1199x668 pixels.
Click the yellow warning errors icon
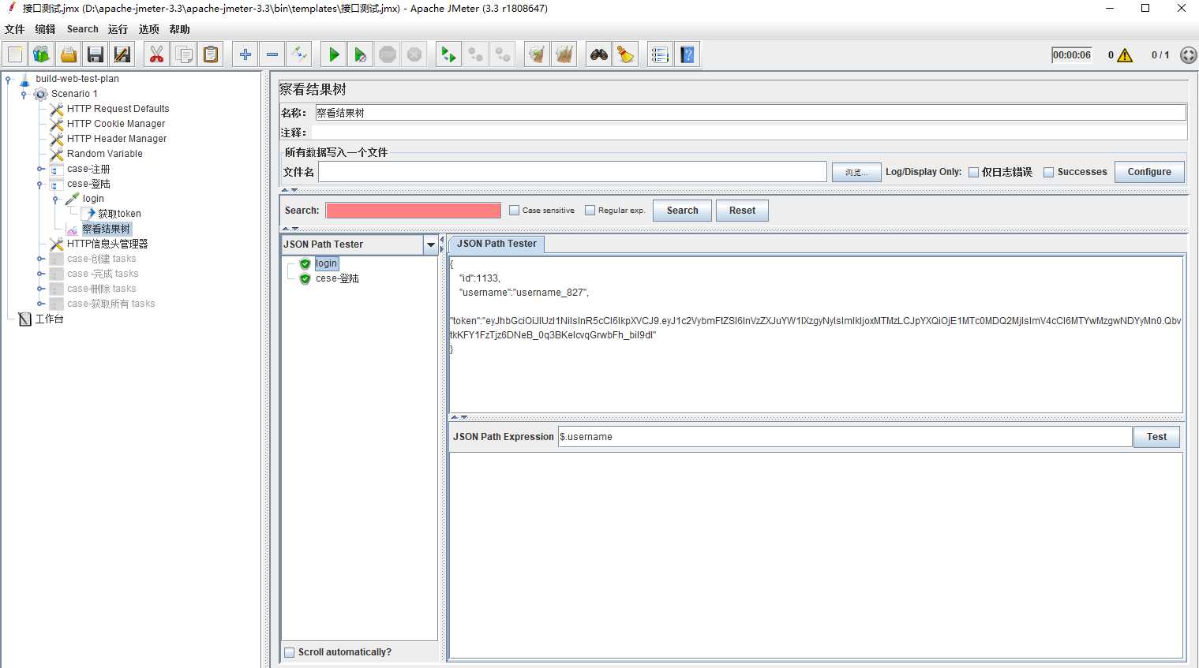pyautogui.click(x=1126, y=55)
